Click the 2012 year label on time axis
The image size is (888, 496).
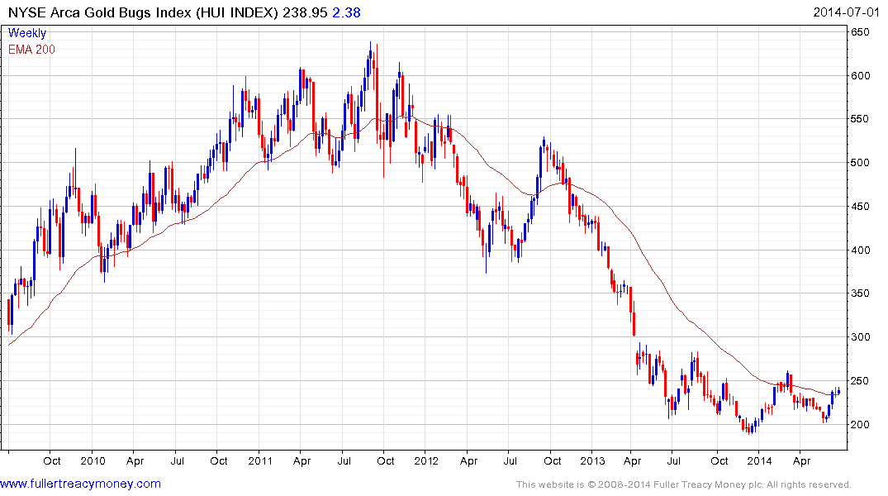click(x=426, y=460)
